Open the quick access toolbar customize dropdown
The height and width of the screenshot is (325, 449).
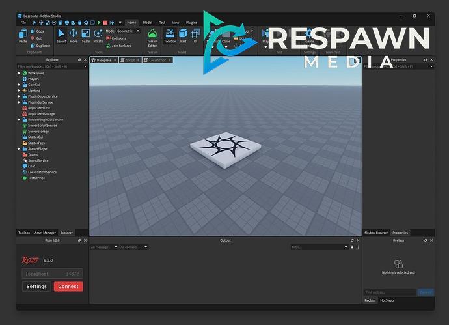pos(120,23)
